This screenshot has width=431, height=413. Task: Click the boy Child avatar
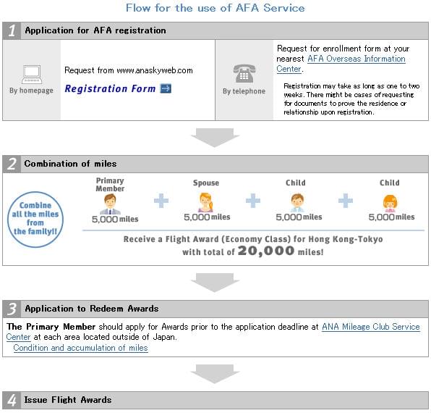point(297,202)
